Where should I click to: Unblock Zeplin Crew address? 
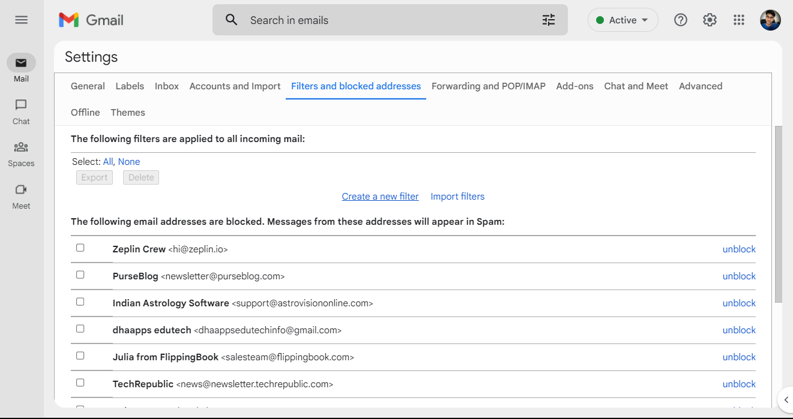[739, 249]
